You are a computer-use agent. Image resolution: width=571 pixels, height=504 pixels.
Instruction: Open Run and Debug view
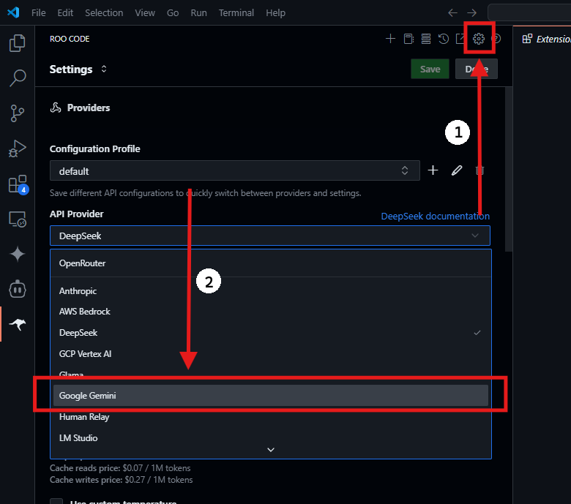click(17, 148)
